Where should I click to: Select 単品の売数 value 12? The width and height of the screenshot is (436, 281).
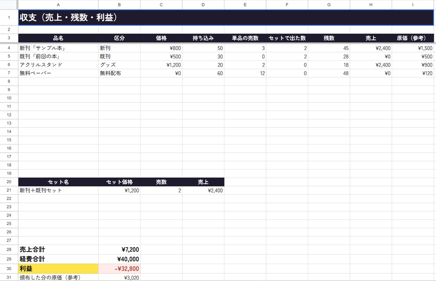click(245, 73)
